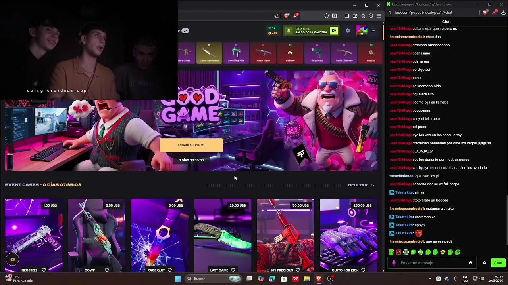Screen dimensions: 508x285
Task: Open the emoji picker in chat
Action: tap(471, 263)
